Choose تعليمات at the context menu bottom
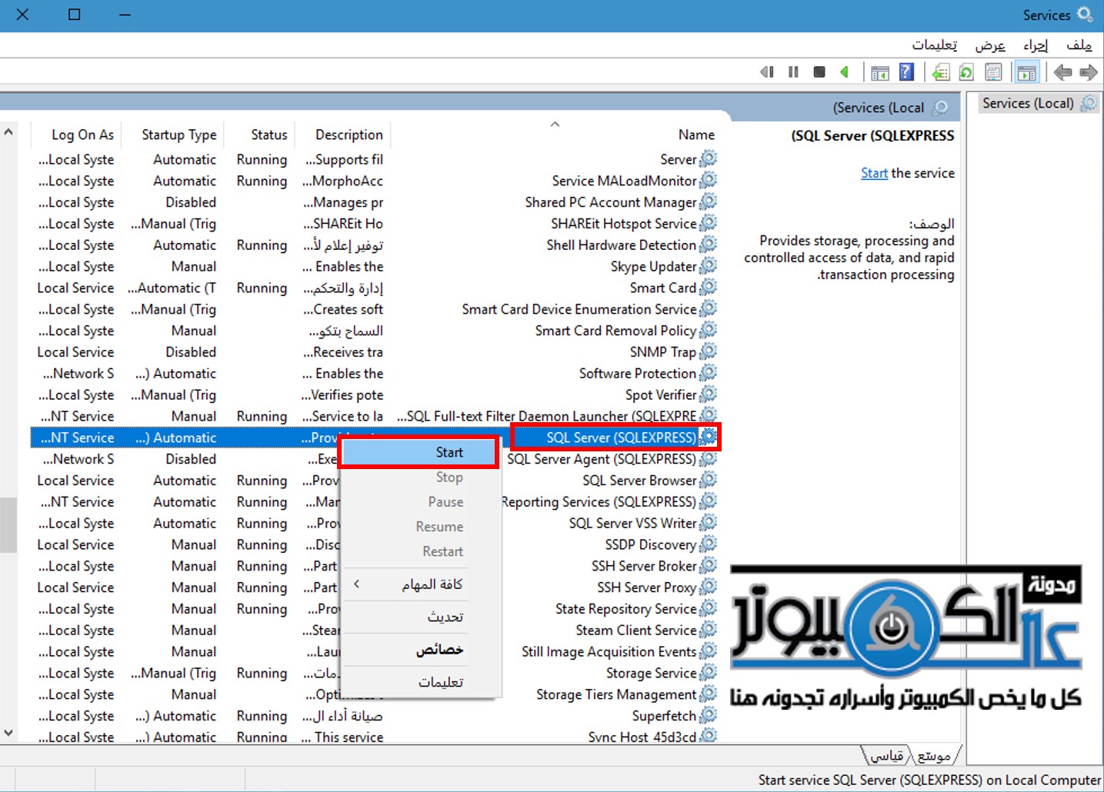 419,682
